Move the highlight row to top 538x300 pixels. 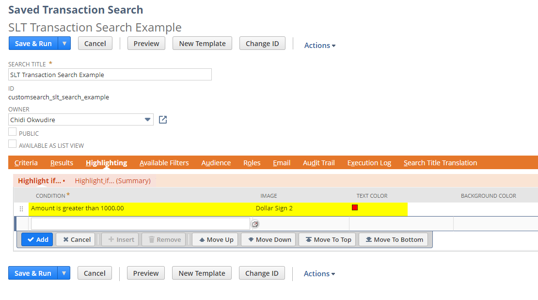(x=327, y=239)
